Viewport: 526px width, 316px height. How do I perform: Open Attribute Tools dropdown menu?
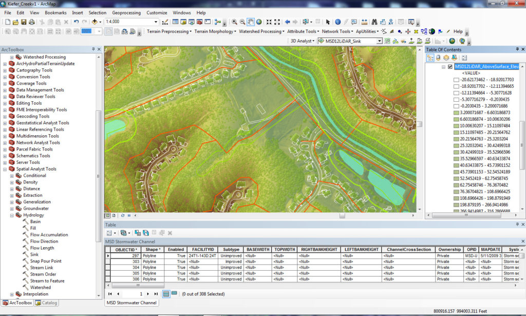(x=303, y=31)
